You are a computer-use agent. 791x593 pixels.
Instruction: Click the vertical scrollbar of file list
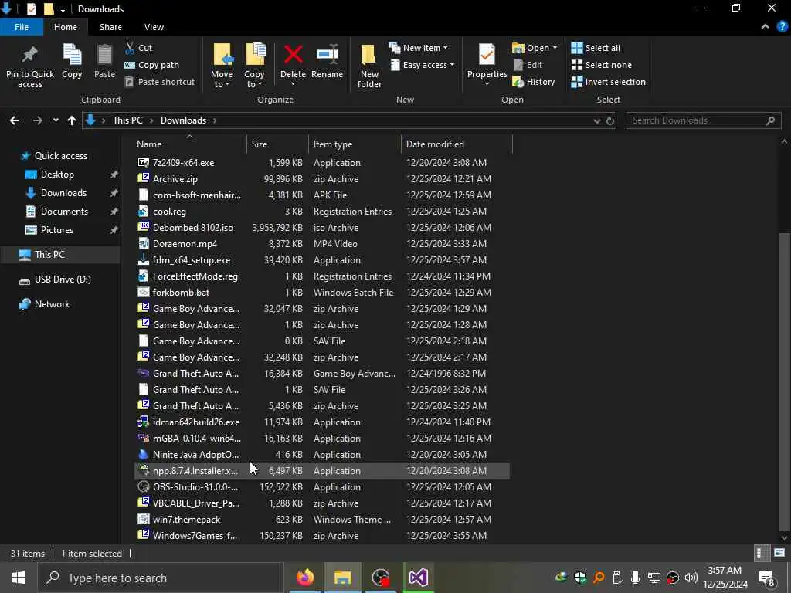783,381
